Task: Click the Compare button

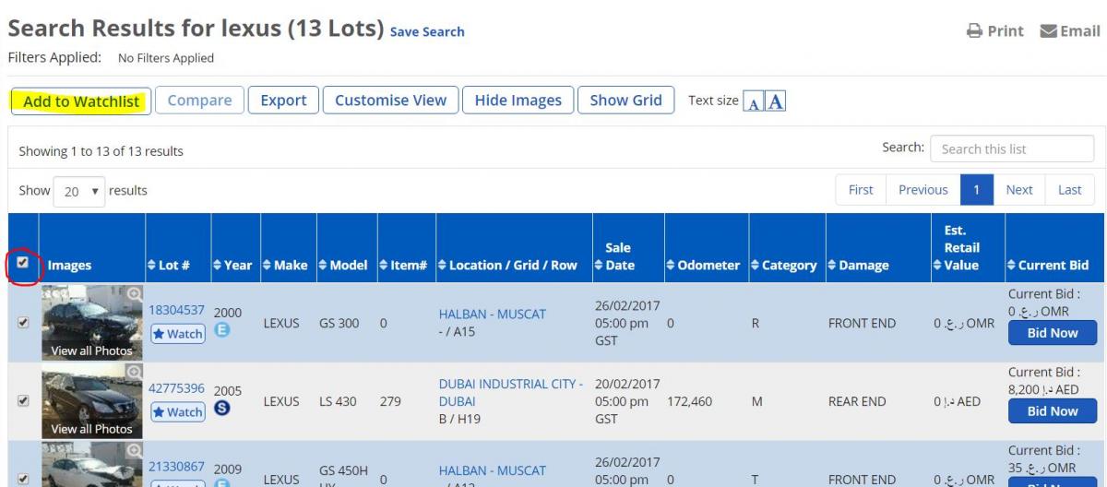Action: pos(199,101)
